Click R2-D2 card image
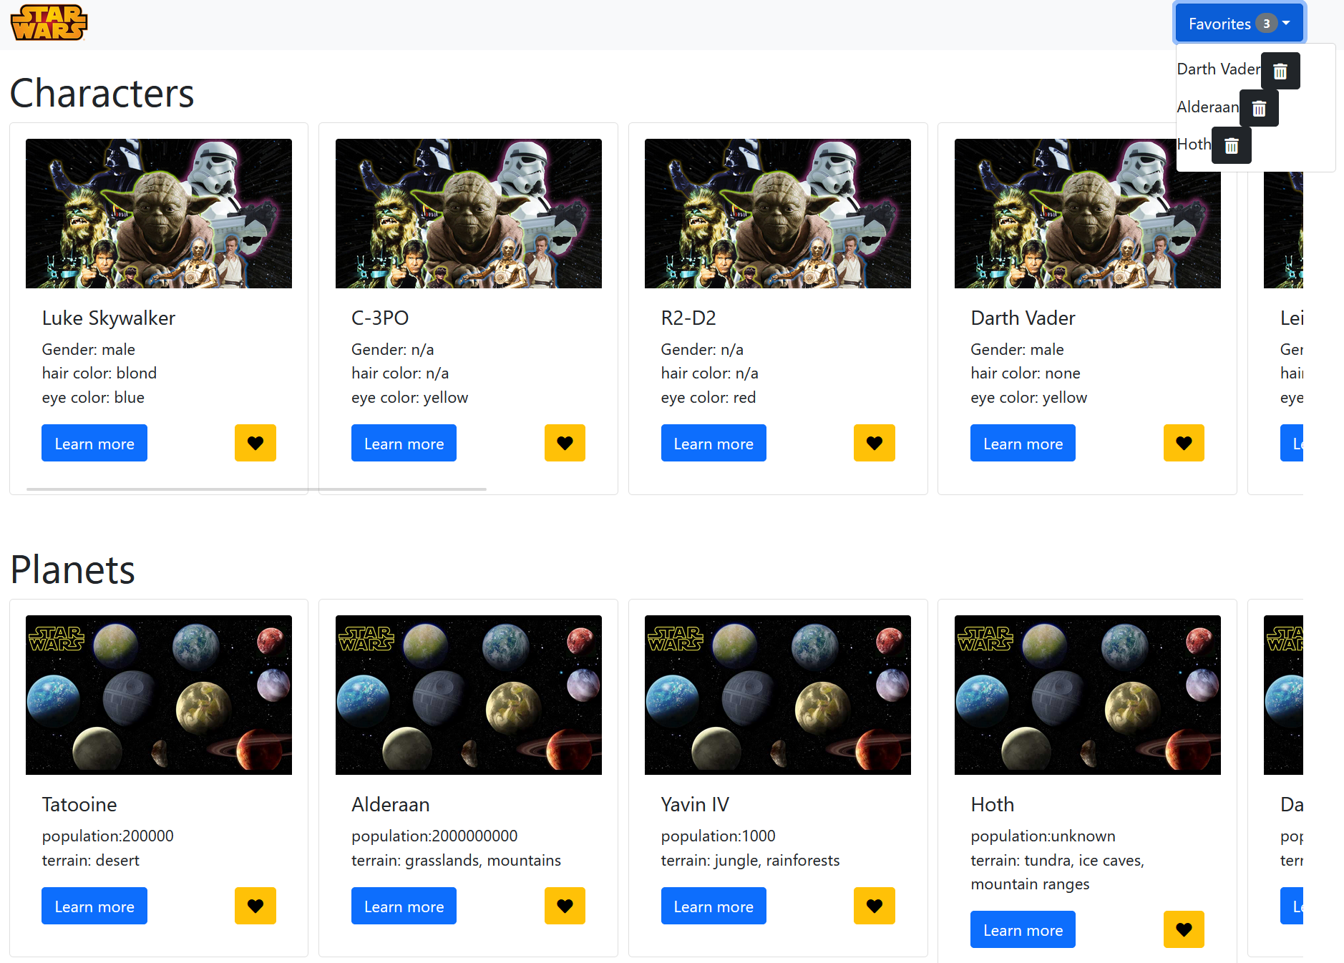 [778, 213]
